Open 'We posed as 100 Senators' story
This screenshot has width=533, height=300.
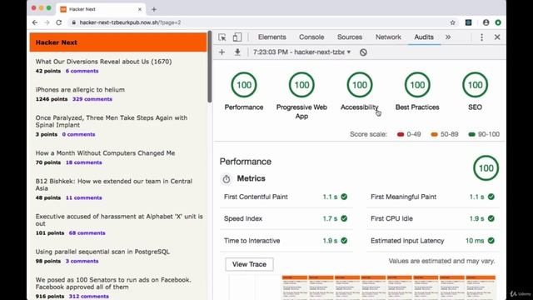pos(113,283)
